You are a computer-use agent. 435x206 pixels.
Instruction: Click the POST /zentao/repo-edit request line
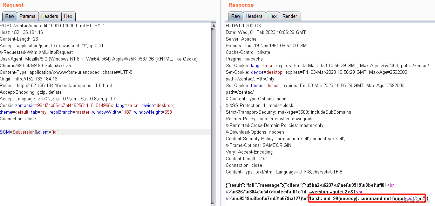(x=53, y=26)
